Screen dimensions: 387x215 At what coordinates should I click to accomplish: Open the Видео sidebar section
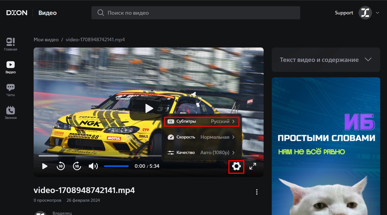[11, 67]
